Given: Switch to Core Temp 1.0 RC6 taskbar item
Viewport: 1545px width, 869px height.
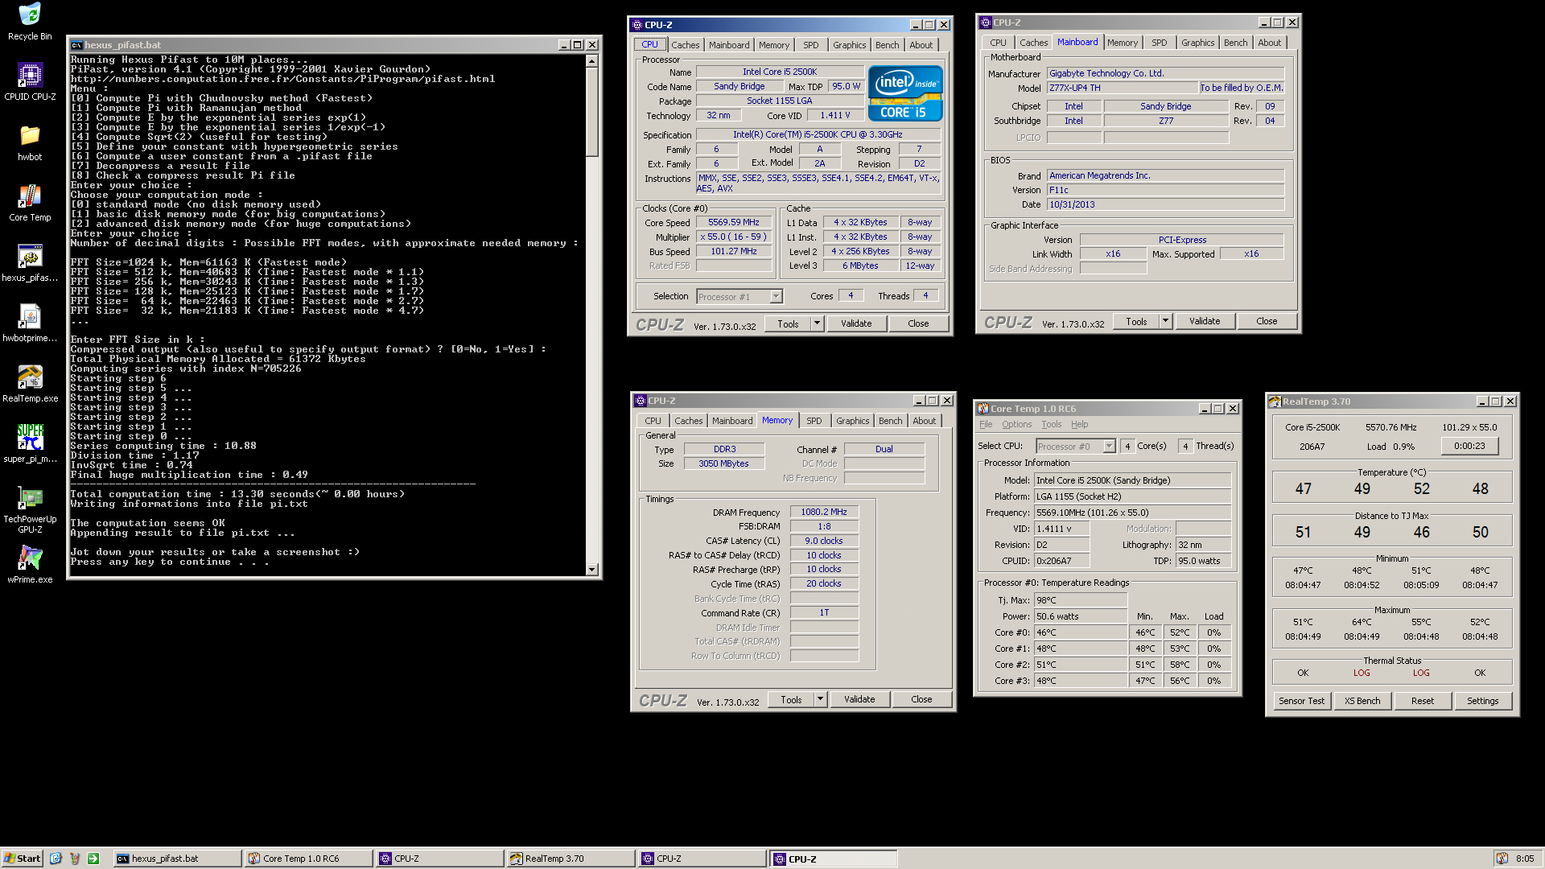Looking at the screenshot, I should (308, 859).
